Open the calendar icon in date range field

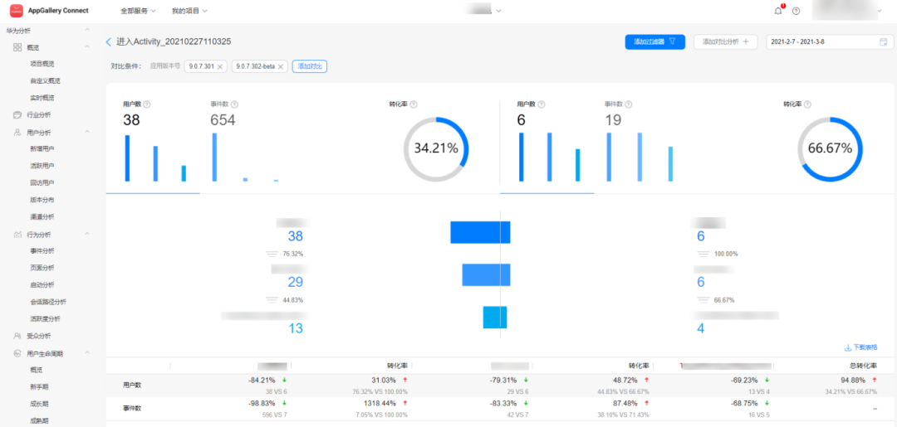(x=884, y=41)
